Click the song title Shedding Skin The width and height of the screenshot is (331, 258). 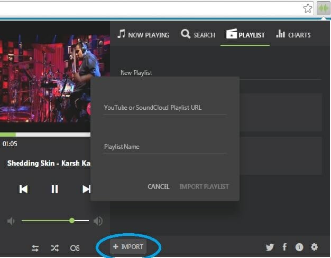(x=49, y=163)
